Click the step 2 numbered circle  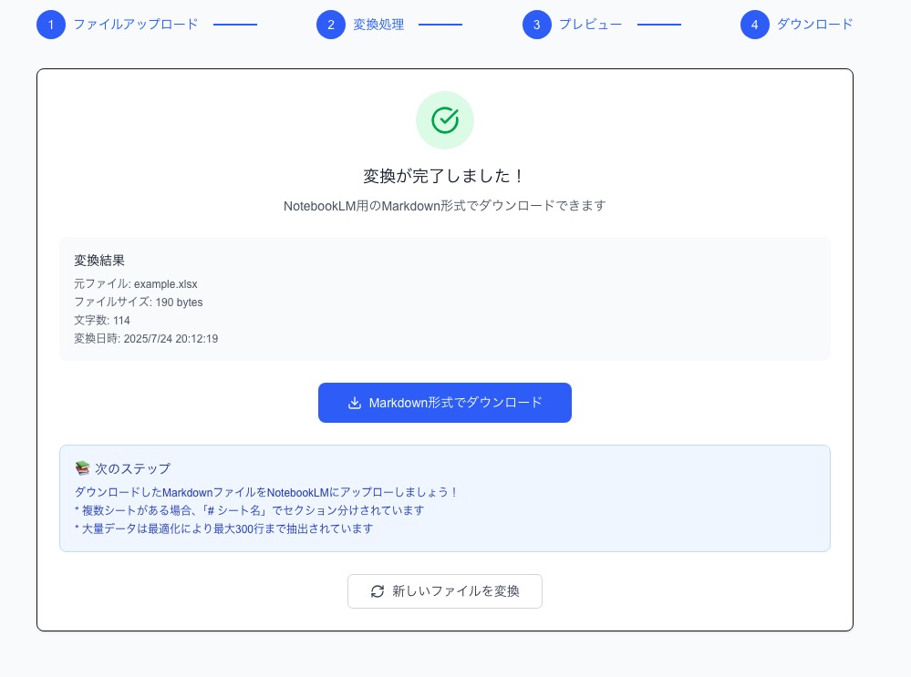click(331, 25)
